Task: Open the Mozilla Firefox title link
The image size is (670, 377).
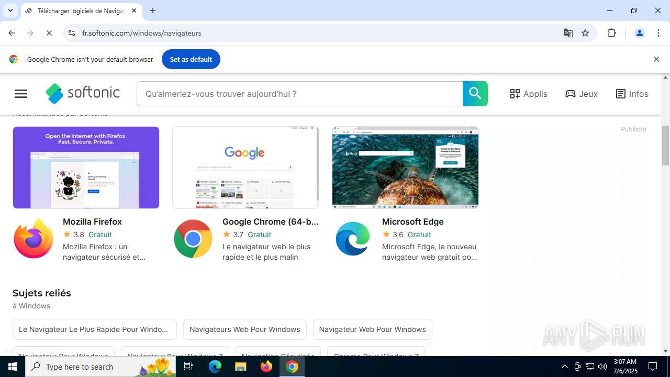Action: (x=92, y=221)
